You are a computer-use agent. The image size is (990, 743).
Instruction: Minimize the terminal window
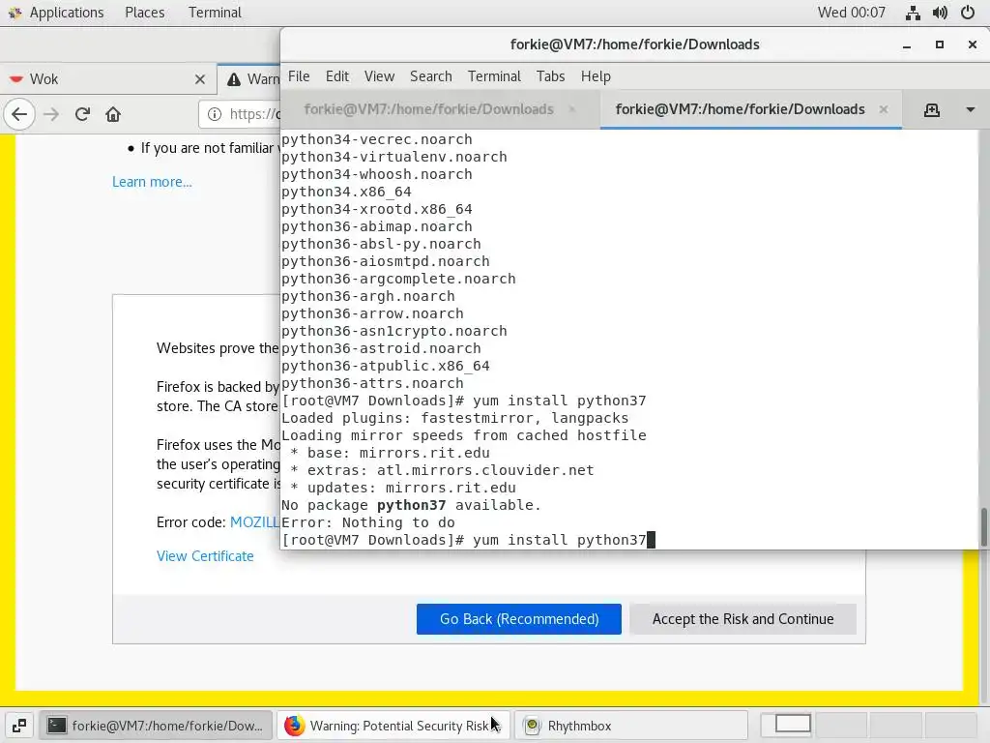(x=907, y=45)
